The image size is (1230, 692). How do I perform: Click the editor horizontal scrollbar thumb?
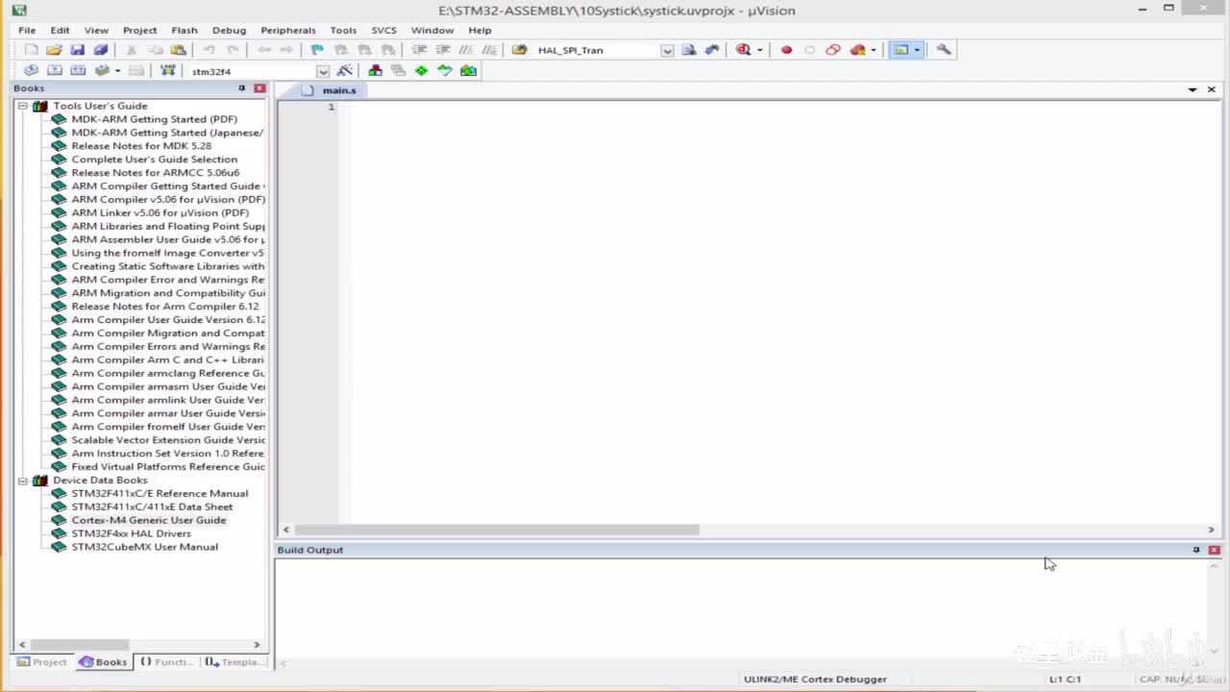[497, 530]
